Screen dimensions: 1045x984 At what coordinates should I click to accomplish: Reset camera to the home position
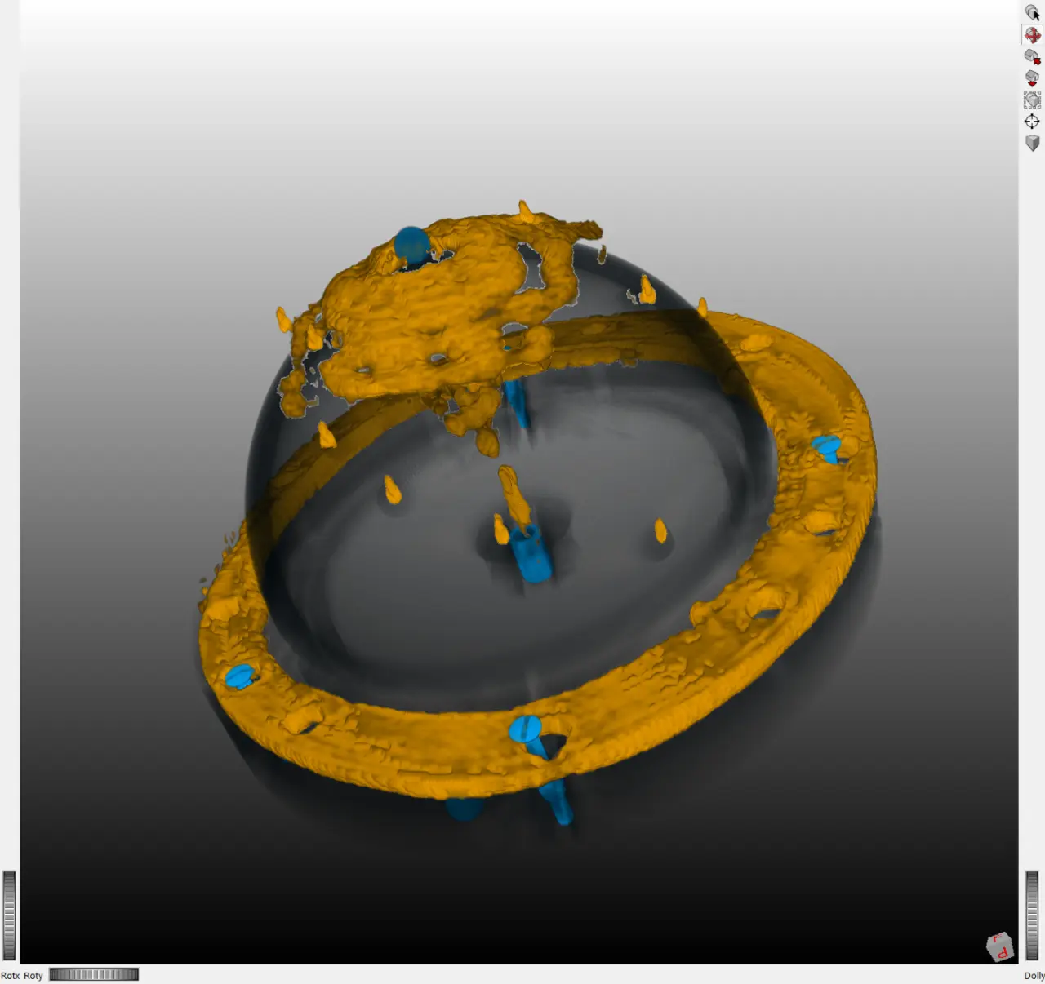[x=1032, y=56]
